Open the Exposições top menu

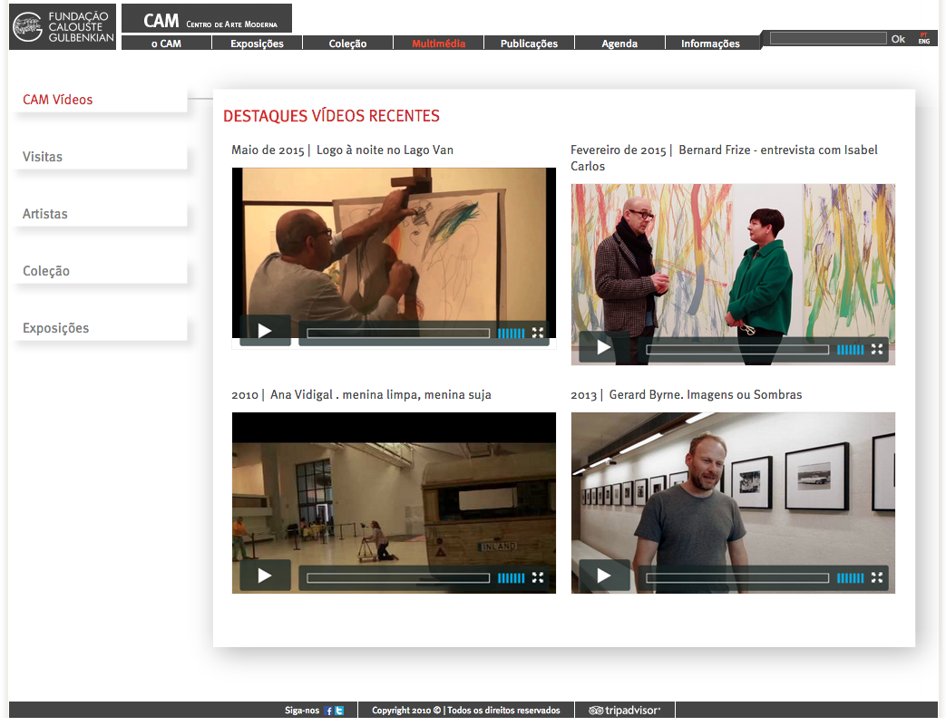[x=257, y=44]
